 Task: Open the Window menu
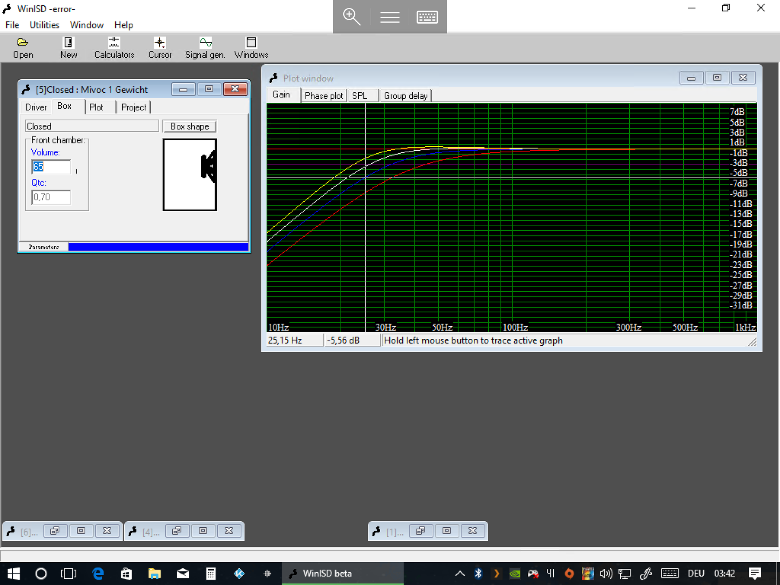click(87, 25)
